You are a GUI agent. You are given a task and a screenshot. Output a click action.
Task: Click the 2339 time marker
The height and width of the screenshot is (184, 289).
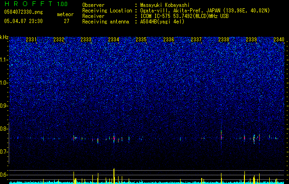click(251, 40)
